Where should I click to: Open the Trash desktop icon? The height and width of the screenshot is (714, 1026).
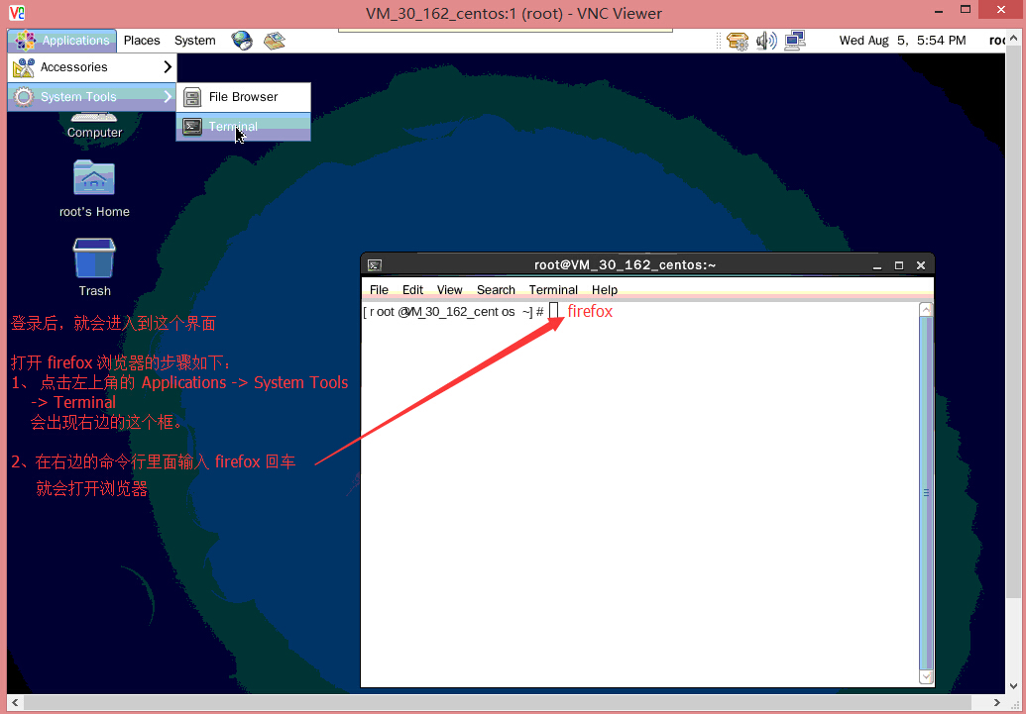coord(94,258)
